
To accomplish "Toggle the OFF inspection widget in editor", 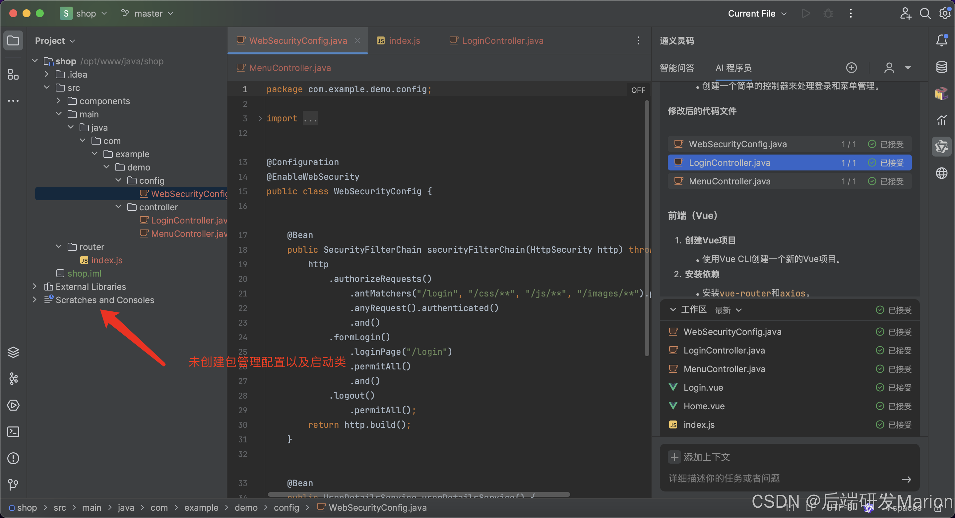I will 638,90.
